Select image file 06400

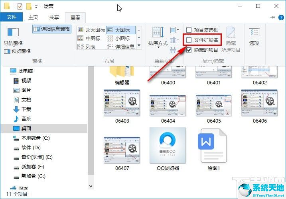pyautogui.click(x=168, y=76)
